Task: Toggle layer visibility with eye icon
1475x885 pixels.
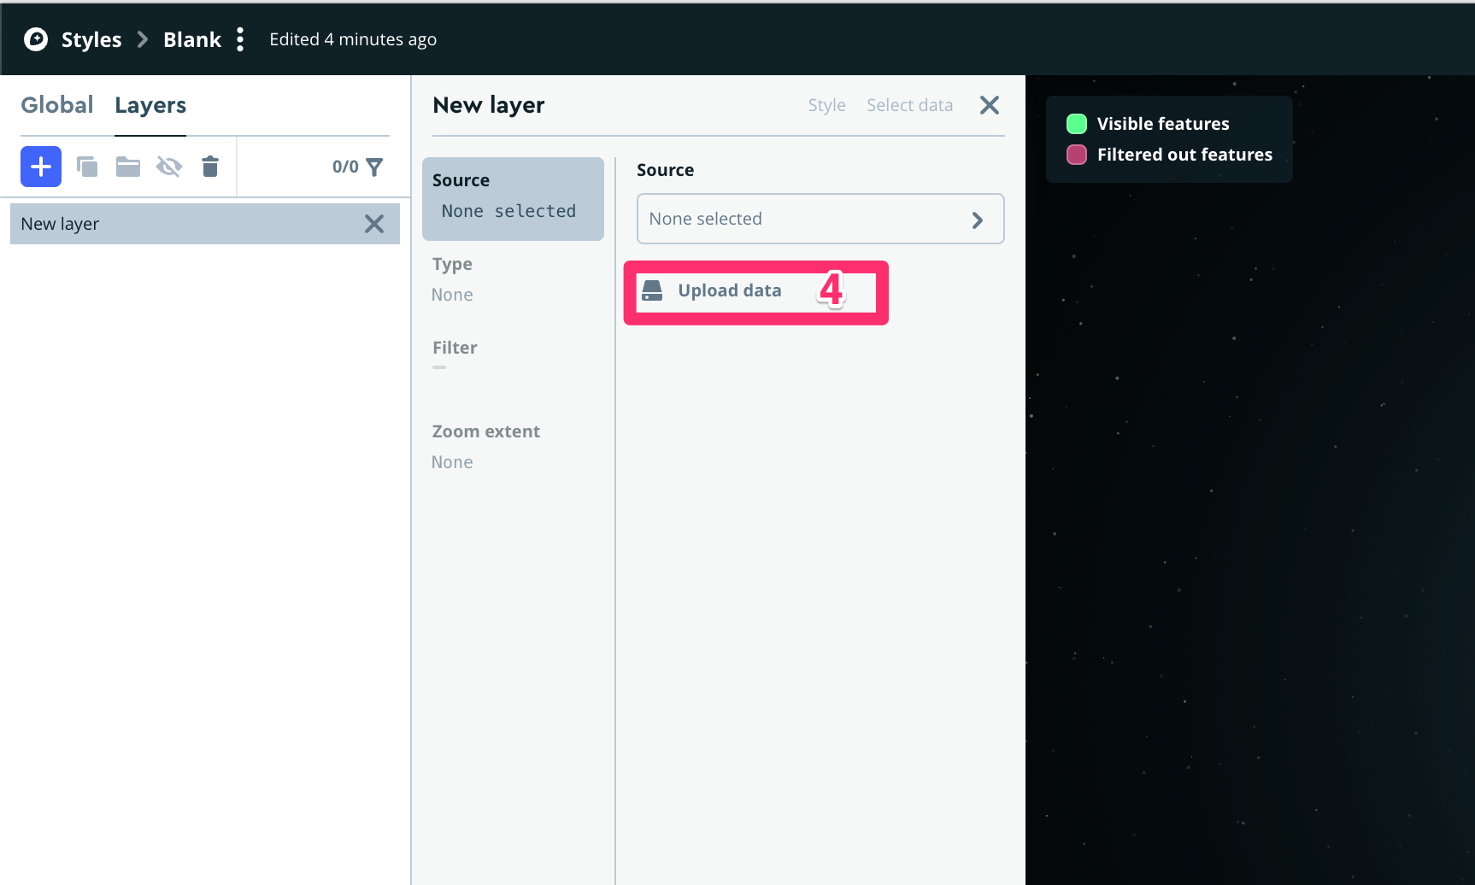Action: (169, 167)
